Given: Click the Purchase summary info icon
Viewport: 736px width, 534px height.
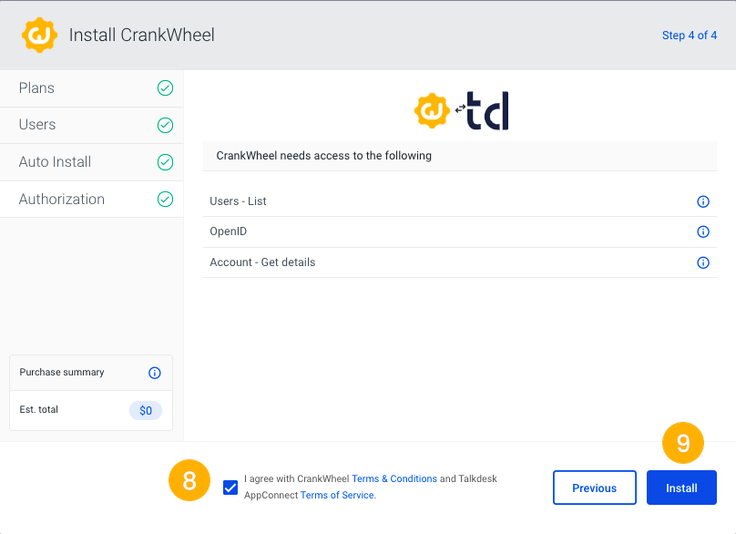Looking at the screenshot, I should (155, 373).
